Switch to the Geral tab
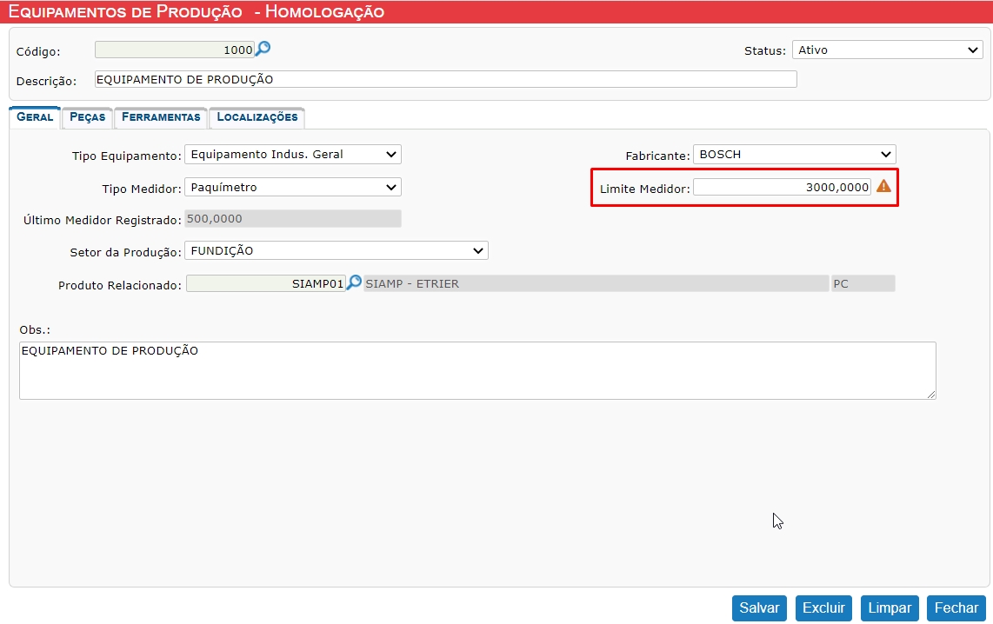The image size is (993, 624). (x=35, y=117)
